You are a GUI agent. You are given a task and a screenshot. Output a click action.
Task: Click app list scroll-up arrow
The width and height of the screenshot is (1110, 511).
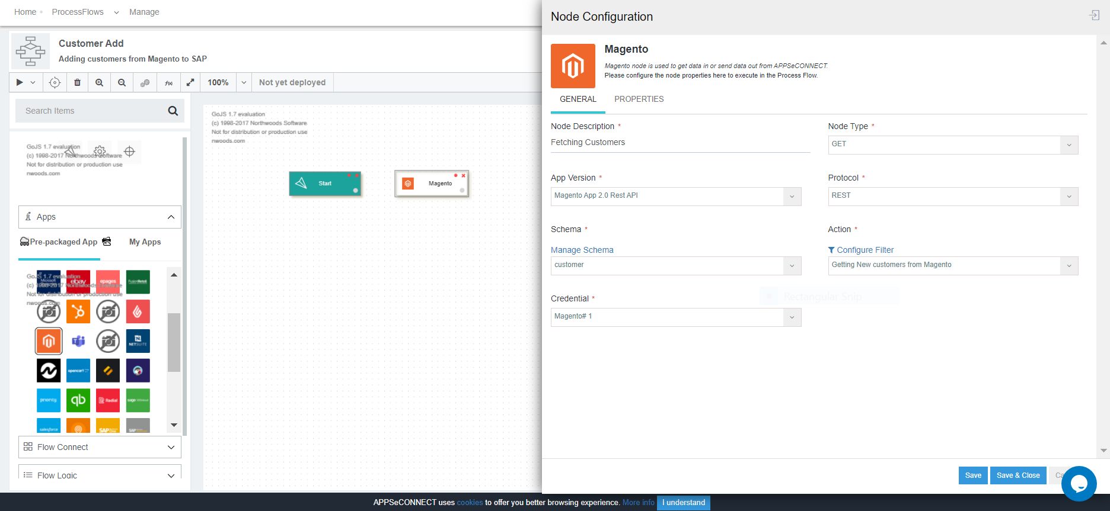click(x=174, y=275)
